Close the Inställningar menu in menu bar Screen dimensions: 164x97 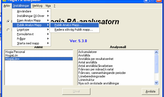21,6
